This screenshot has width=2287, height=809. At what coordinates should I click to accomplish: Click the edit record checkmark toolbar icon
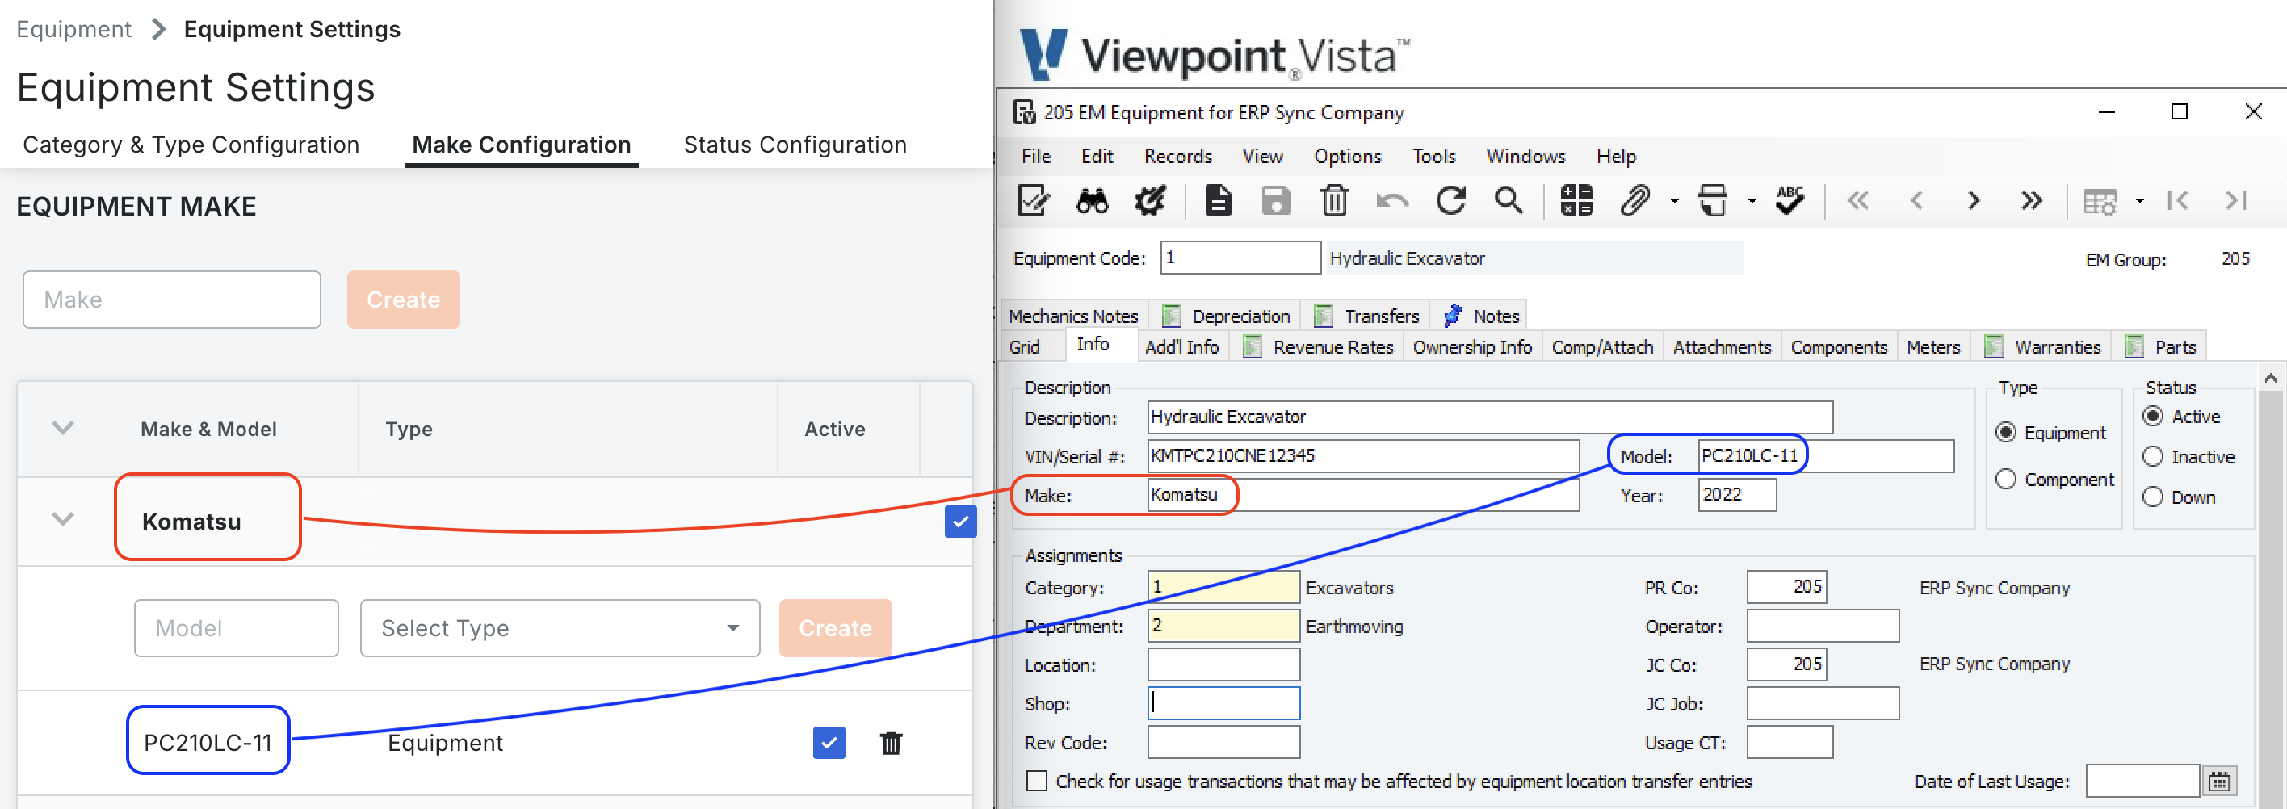[1034, 201]
